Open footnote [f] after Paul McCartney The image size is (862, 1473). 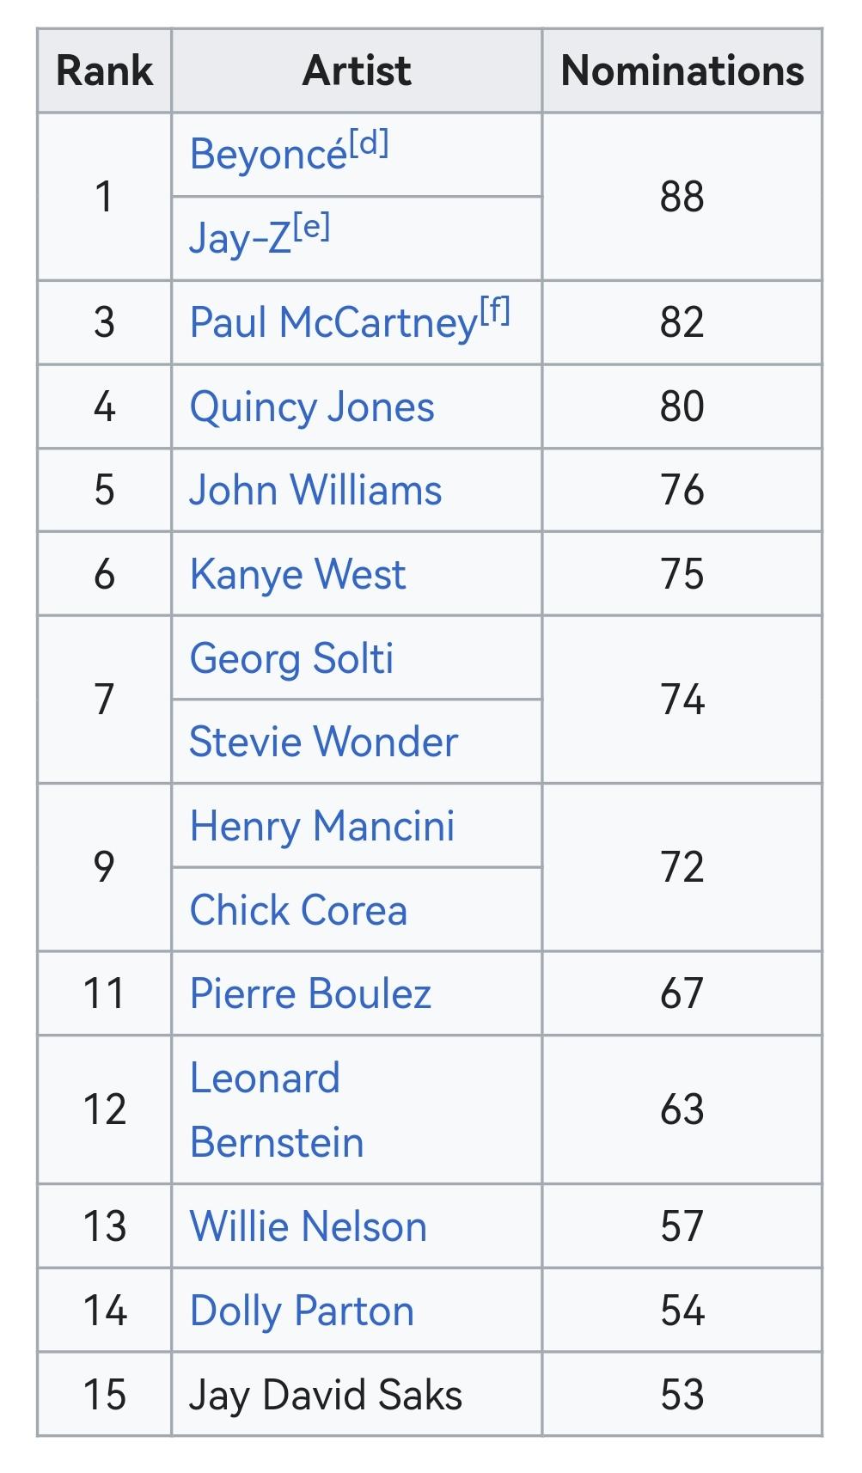click(495, 309)
